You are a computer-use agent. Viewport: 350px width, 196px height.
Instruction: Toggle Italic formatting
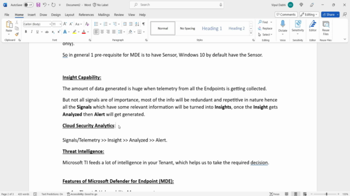click(x=32, y=32)
